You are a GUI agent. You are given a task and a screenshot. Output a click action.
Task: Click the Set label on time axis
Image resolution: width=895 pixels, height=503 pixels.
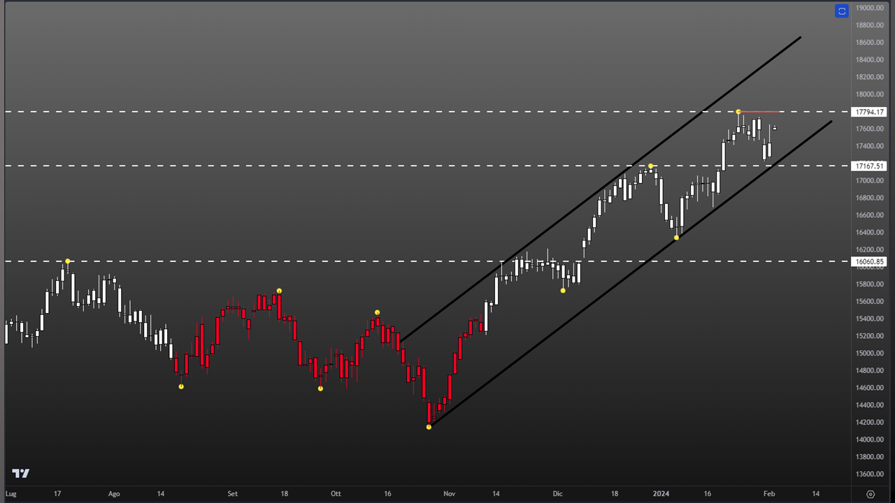[233, 494]
